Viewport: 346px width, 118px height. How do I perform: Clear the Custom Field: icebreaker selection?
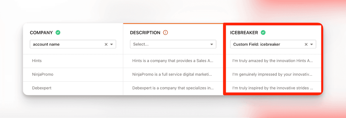(x=306, y=44)
